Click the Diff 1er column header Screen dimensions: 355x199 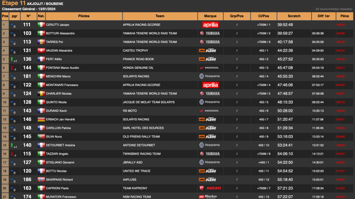pyautogui.click(x=324, y=16)
